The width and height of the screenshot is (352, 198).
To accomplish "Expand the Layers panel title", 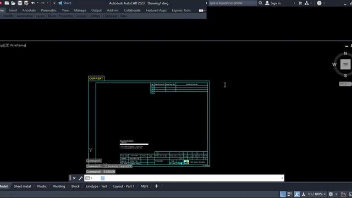I will point(40,16).
